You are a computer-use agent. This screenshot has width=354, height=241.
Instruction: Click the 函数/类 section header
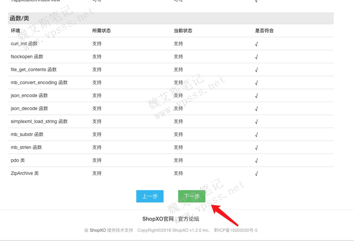(x=19, y=19)
